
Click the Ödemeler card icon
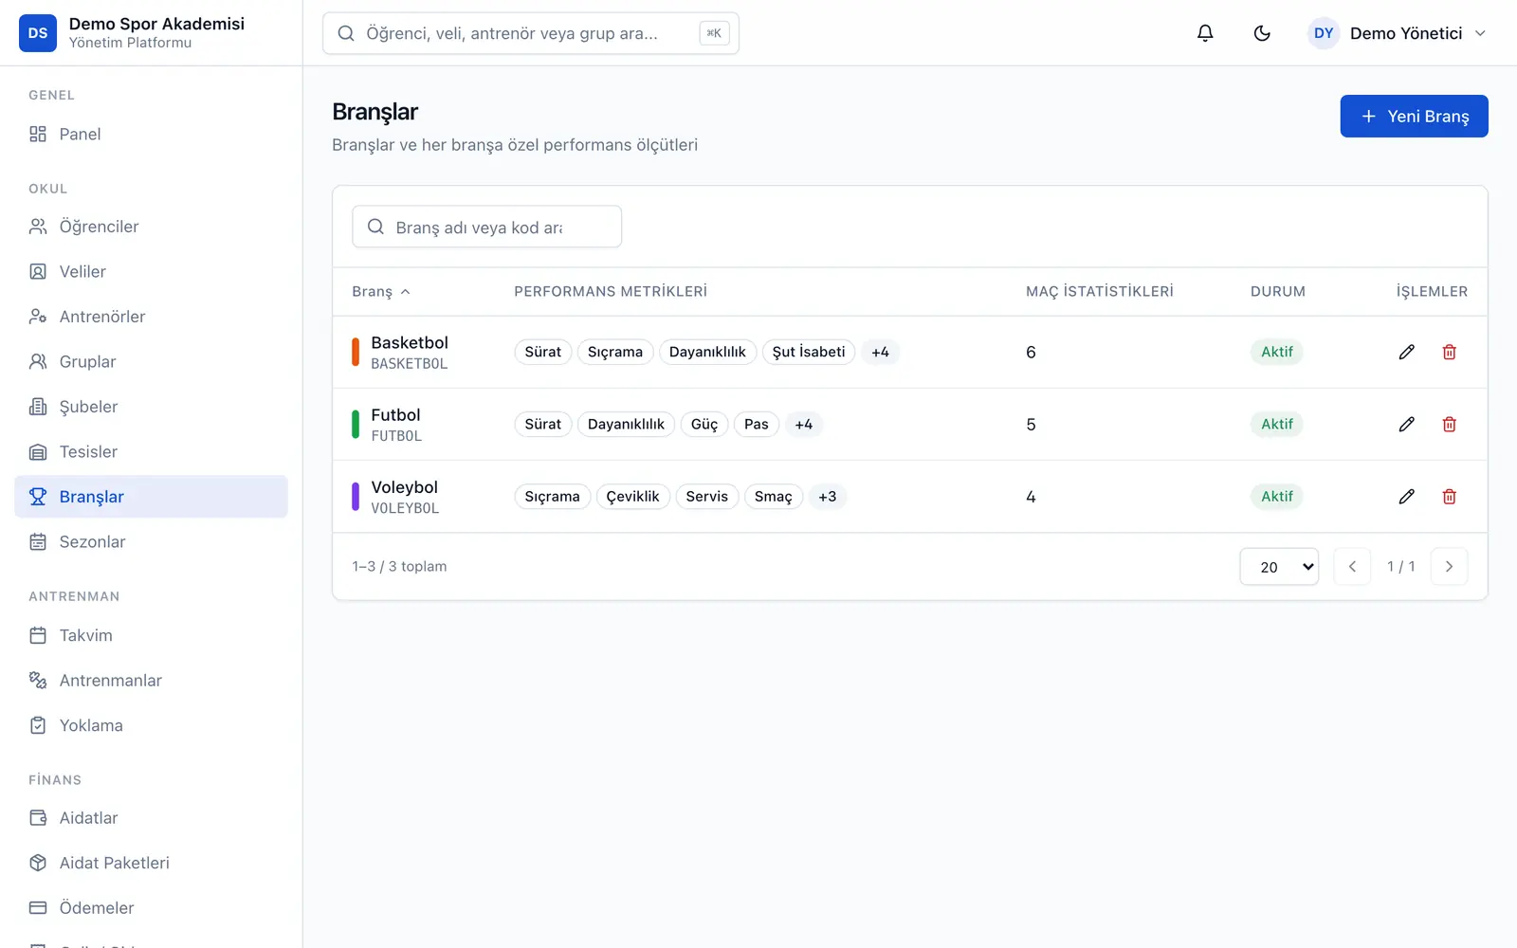tap(38, 908)
